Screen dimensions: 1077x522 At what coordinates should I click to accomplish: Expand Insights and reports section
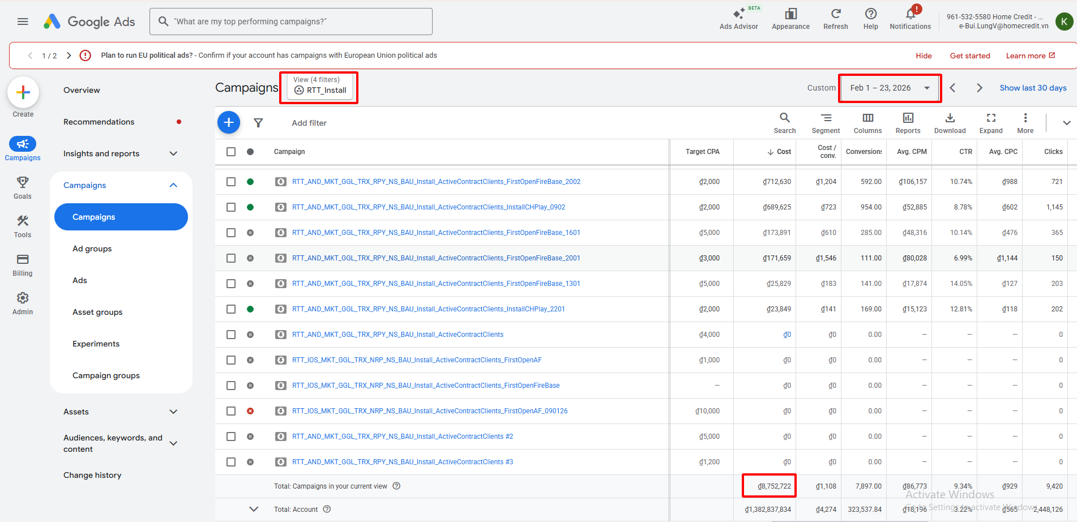point(173,153)
